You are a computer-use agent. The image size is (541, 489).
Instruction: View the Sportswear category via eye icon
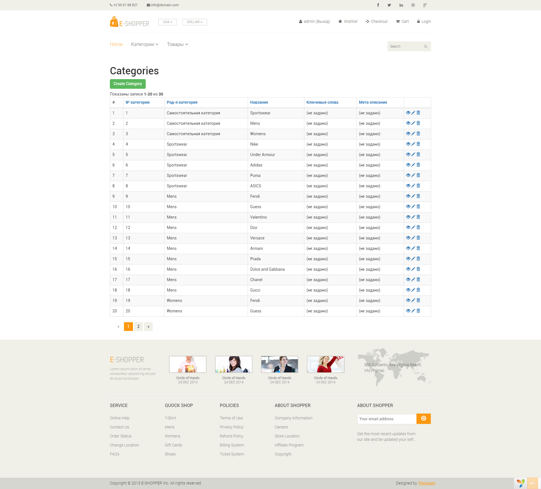pyautogui.click(x=408, y=113)
